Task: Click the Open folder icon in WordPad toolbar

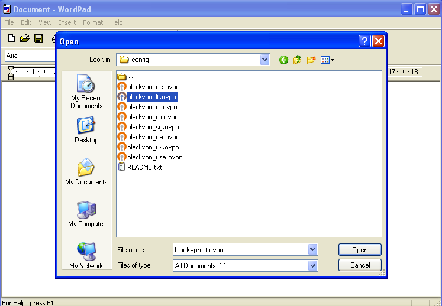Action: click(x=25, y=38)
